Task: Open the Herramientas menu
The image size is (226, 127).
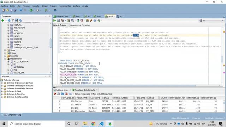Action: pyautogui.click(x=65, y=6)
